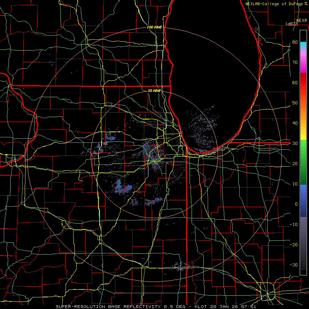The width and height of the screenshot is (309, 309).
Task: Click the -10 value on the dBZ scale
Action: (x=294, y=225)
